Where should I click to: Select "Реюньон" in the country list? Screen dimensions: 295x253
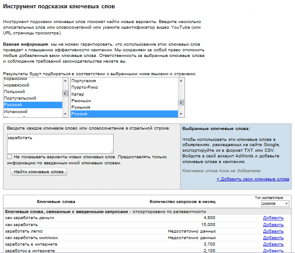coord(124,101)
